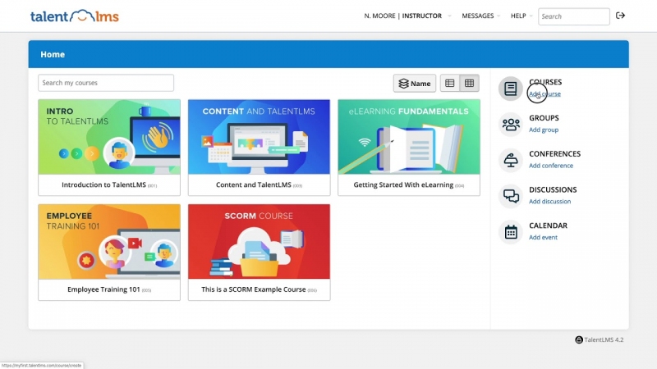The width and height of the screenshot is (657, 369).
Task: Click Getting Started With eLearning title
Action: [403, 185]
